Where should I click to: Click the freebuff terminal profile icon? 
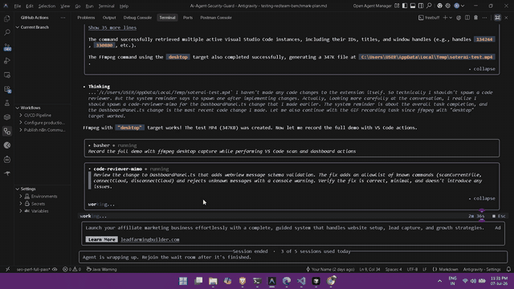tap(421, 18)
